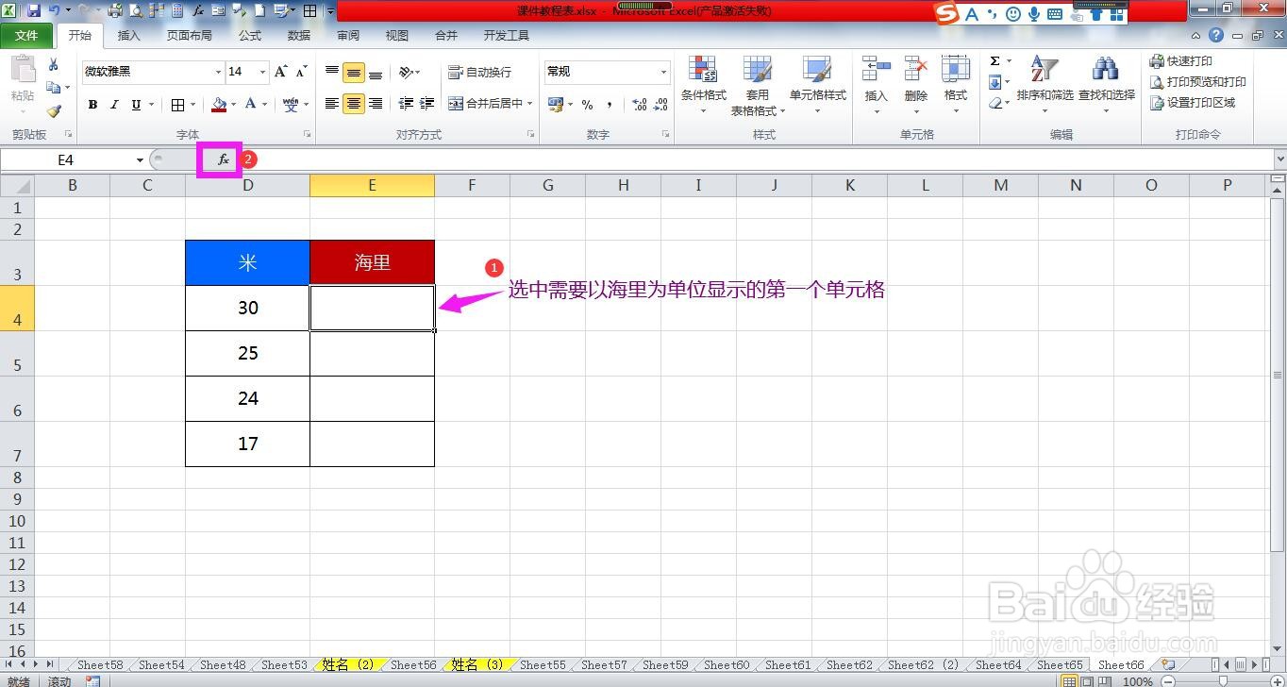The width and height of the screenshot is (1287, 687).
Task: Center text horizontally
Action: click(354, 104)
